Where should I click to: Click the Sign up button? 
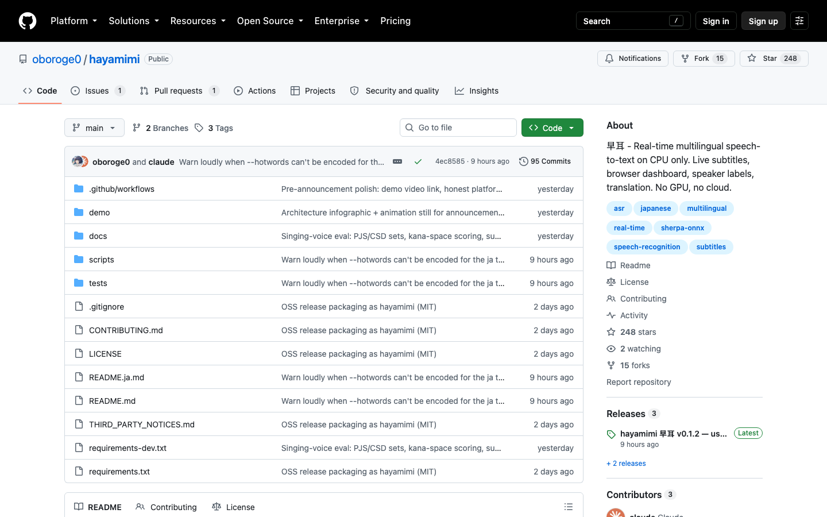tap(763, 21)
